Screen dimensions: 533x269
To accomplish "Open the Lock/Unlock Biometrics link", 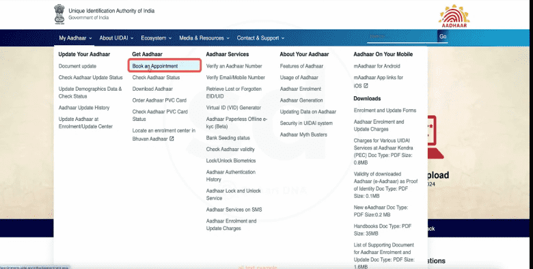I will coord(231,160).
